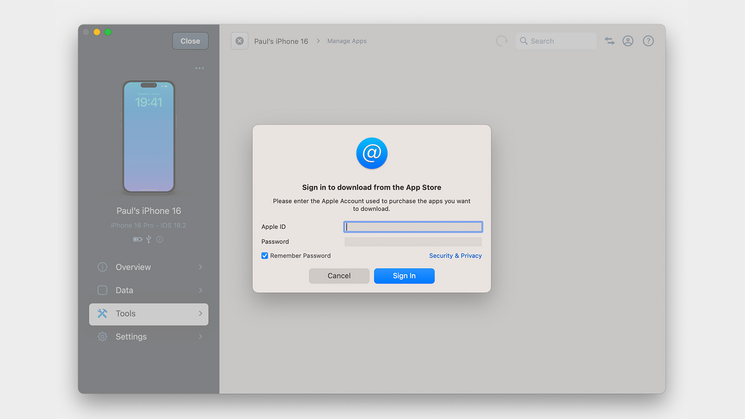Expand the Tools chevron in sidebar
Viewport: 745px width, 419px height.
pyautogui.click(x=201, y=313)
